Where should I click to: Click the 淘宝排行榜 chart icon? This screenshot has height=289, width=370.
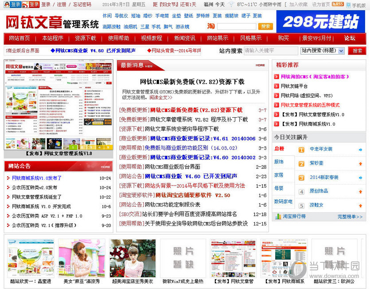tap(278, 217)
